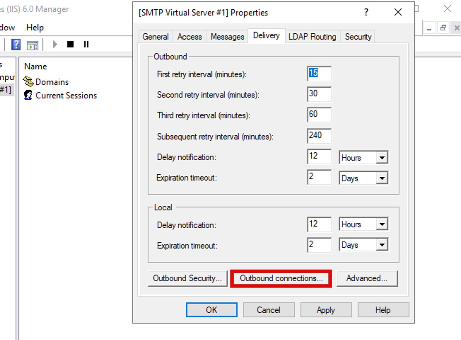This screenshot has width=461, height=340.
Task: Confirm the dialog with OK
Action: [x=211, y=310]
